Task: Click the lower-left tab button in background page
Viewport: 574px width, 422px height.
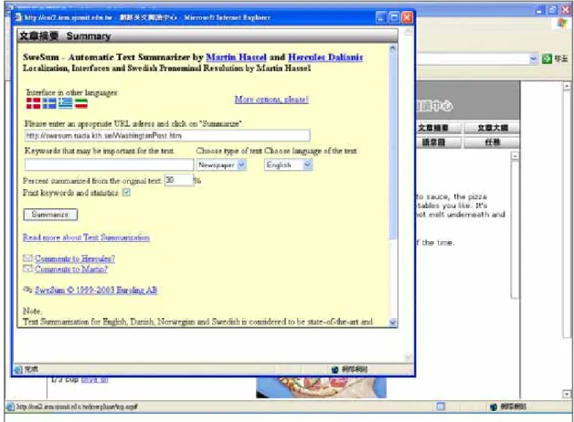Action: tap(438, 142)
